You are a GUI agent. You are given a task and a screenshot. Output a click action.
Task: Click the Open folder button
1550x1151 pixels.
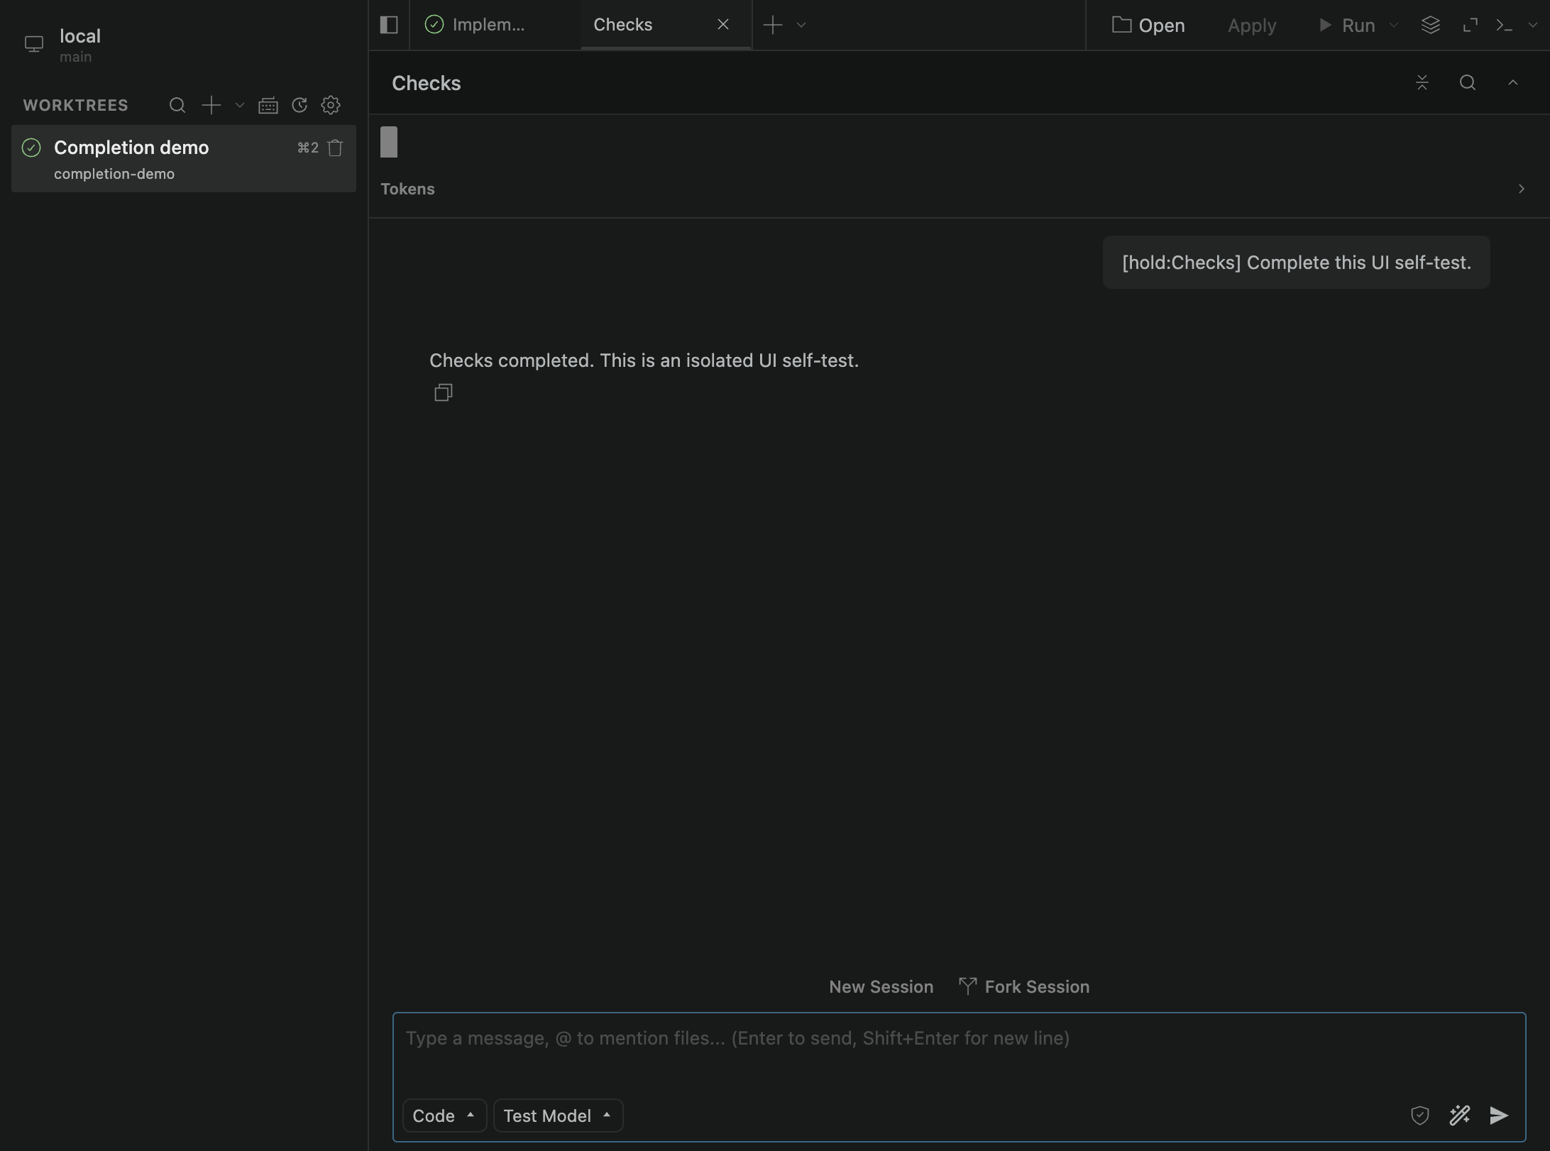[x=1148, y=26]
